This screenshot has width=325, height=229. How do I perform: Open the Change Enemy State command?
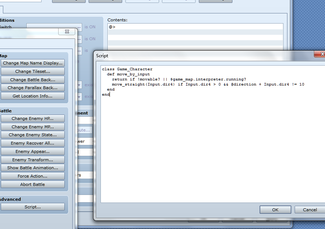point(33,135)
